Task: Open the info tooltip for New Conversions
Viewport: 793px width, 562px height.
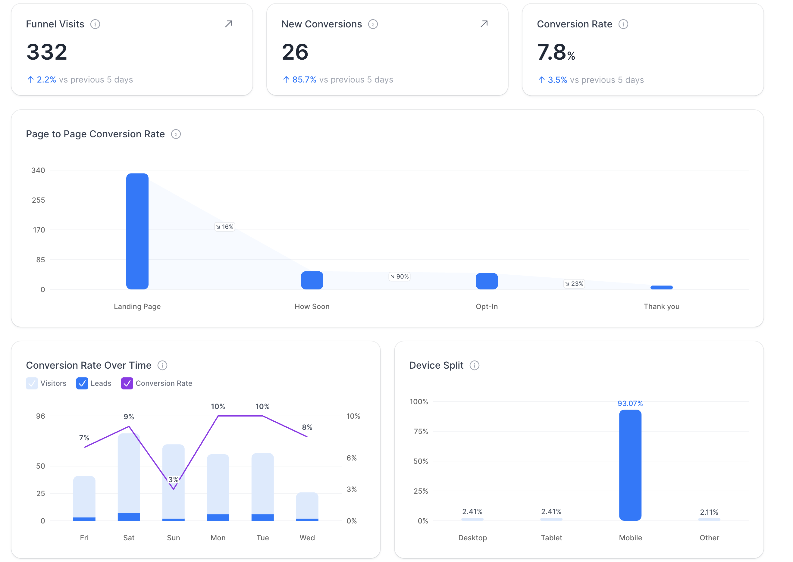Action: 373,24
